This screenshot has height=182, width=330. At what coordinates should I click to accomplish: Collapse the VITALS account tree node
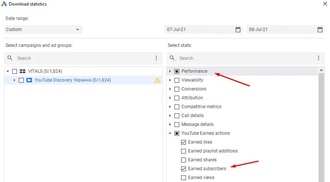[x=8, y=71]
